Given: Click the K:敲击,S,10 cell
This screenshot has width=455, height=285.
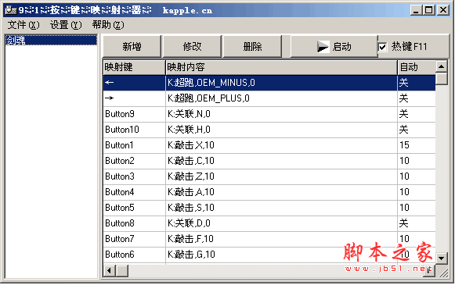Looking at the screenshot, I should (x=281, y=208).
